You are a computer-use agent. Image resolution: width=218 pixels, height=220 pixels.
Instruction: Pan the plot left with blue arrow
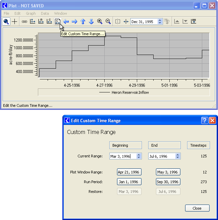click(x=66, y=21)
